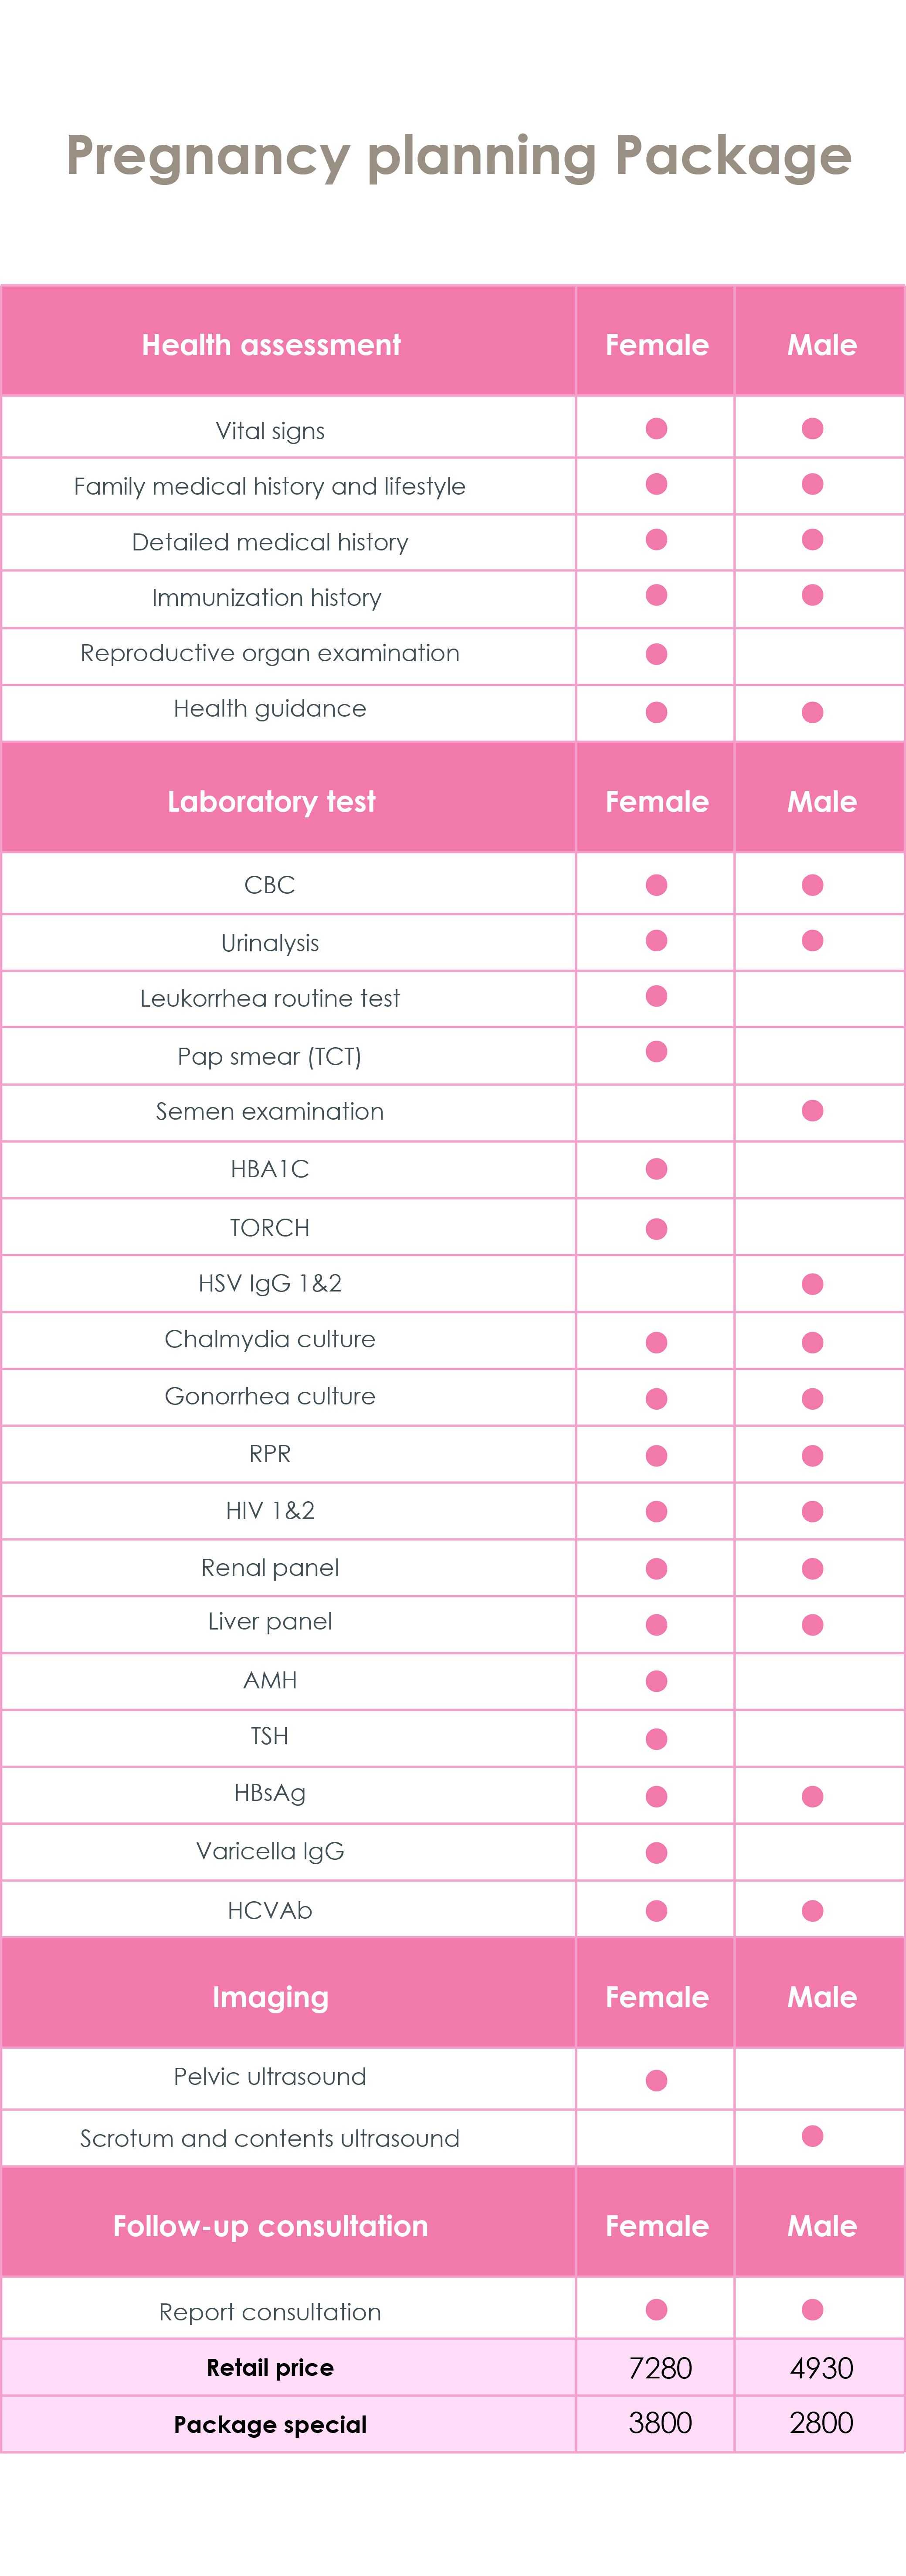The width and height of the screenshot is (906, 2576).
Task: Select the Imaging section header
Action: click(x=271, y=1997)
